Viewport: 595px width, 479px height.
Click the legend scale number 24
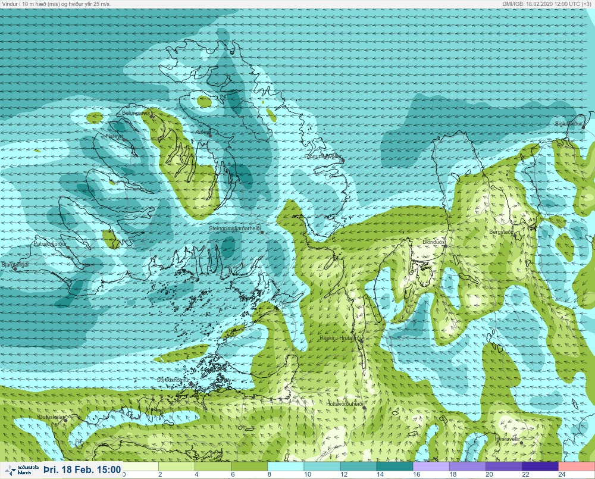pyautogui.click(x=562, y=474)
